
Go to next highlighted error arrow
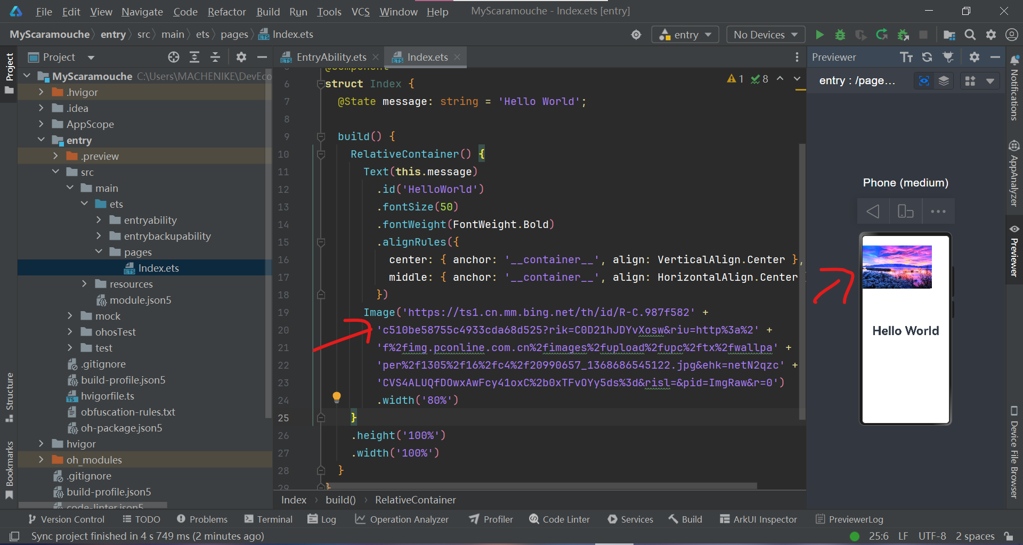tap(797, 79)
